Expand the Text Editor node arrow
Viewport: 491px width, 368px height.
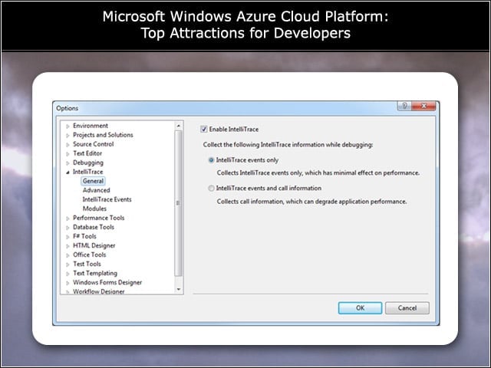coord(68,154)
